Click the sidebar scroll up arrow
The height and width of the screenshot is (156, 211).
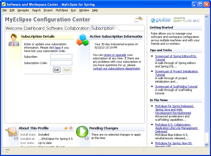coord(206,16)
